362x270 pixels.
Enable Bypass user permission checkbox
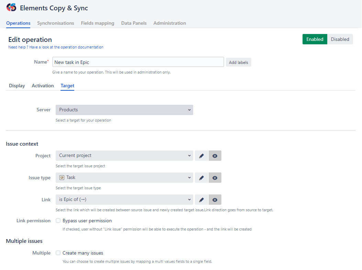click(x=58, y=221)
